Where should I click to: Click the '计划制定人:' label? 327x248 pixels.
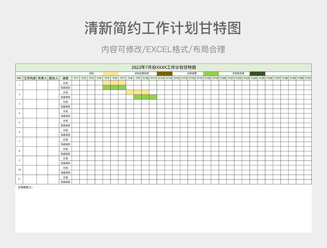(26, 188)
